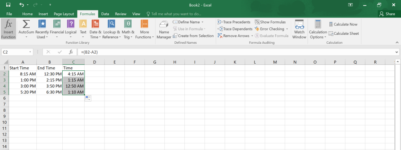Switch to the Insert tab
The image size is (401, 150).
click(43, 14)
